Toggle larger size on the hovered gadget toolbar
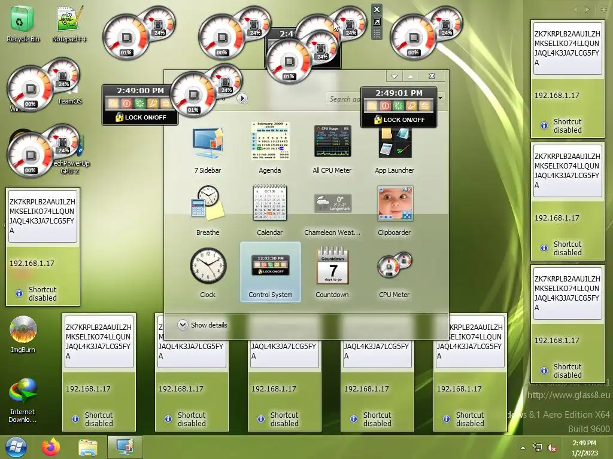The width and height of the screenshot is (613, 459). click(377, 22)
